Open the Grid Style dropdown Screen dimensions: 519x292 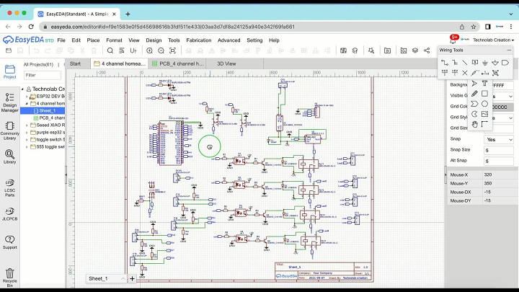click(502, 118)
